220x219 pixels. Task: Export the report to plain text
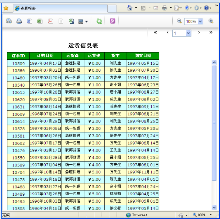tap(61, 21)
